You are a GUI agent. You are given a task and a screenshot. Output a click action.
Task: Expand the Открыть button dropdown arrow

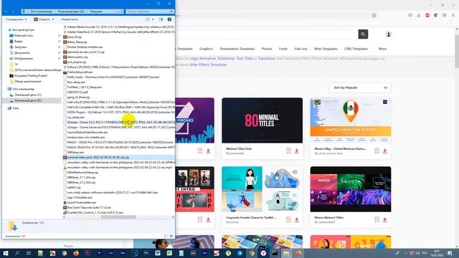point(53,19)
